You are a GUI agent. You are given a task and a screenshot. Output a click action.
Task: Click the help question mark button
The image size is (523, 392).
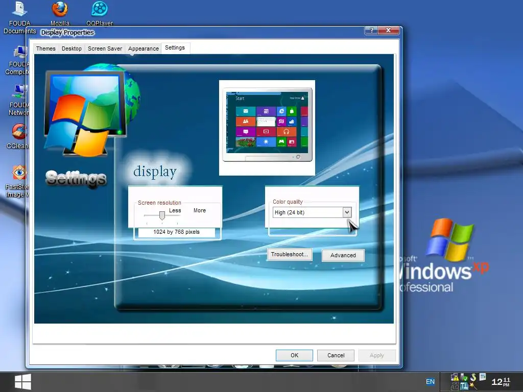click(372, 30)
